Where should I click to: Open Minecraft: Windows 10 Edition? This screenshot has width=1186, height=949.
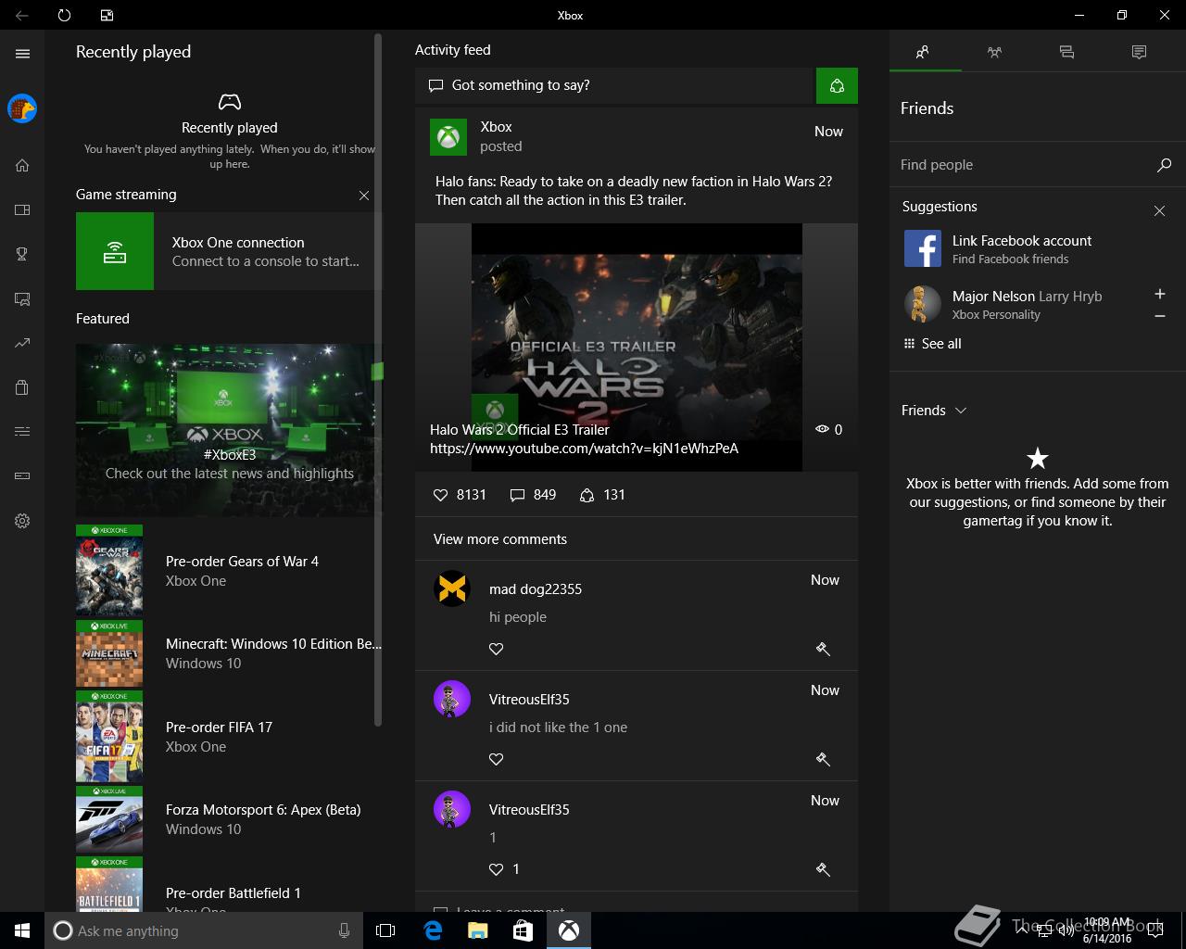229,653
